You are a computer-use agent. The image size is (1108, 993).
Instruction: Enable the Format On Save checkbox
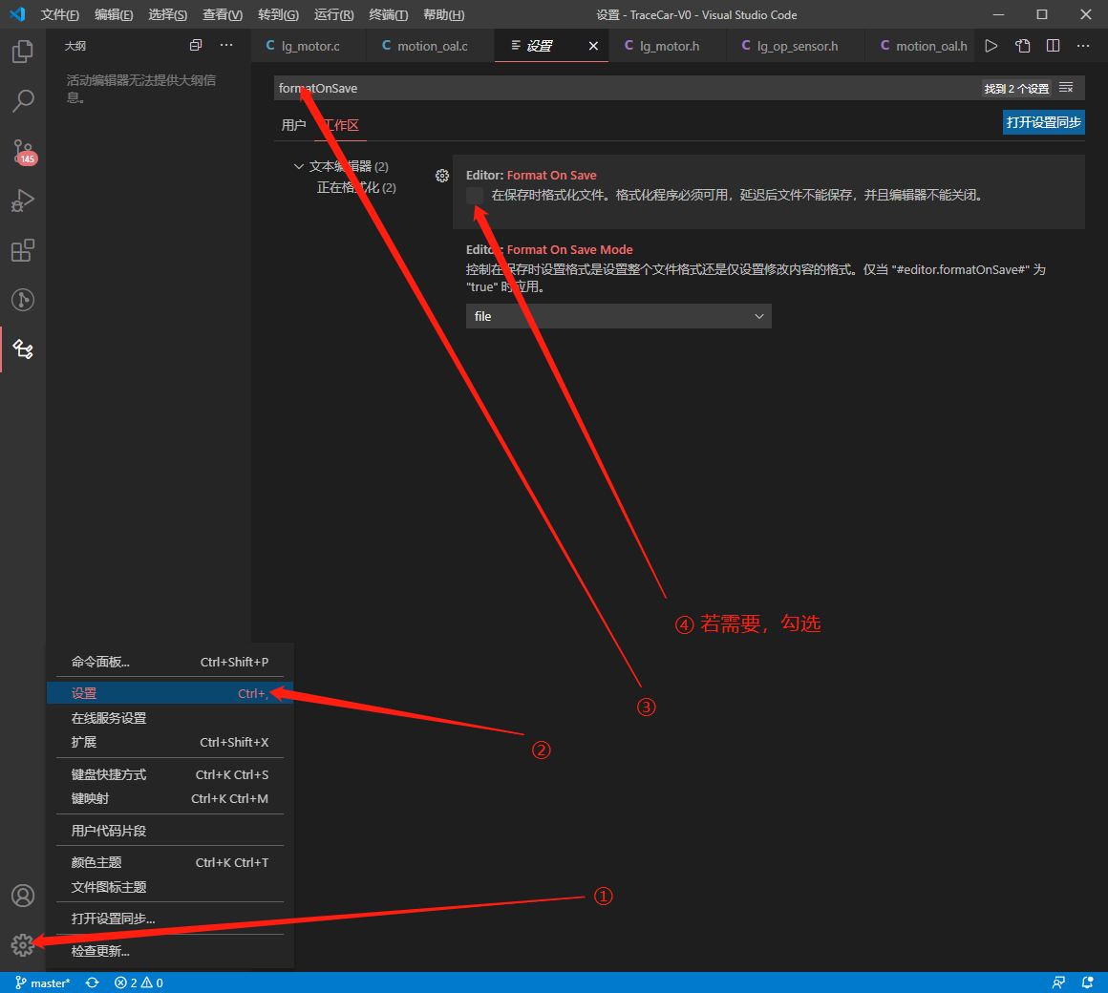tap(475, 196)
